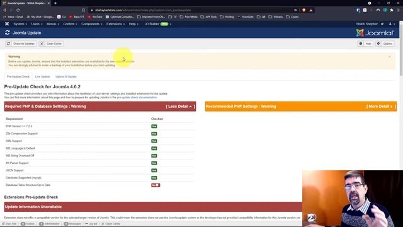Viewport: 403px width, 227px height.
Task: Click Clean Cache in the bottom status bar
Action: pyautogui.click(x=111, y=224)
